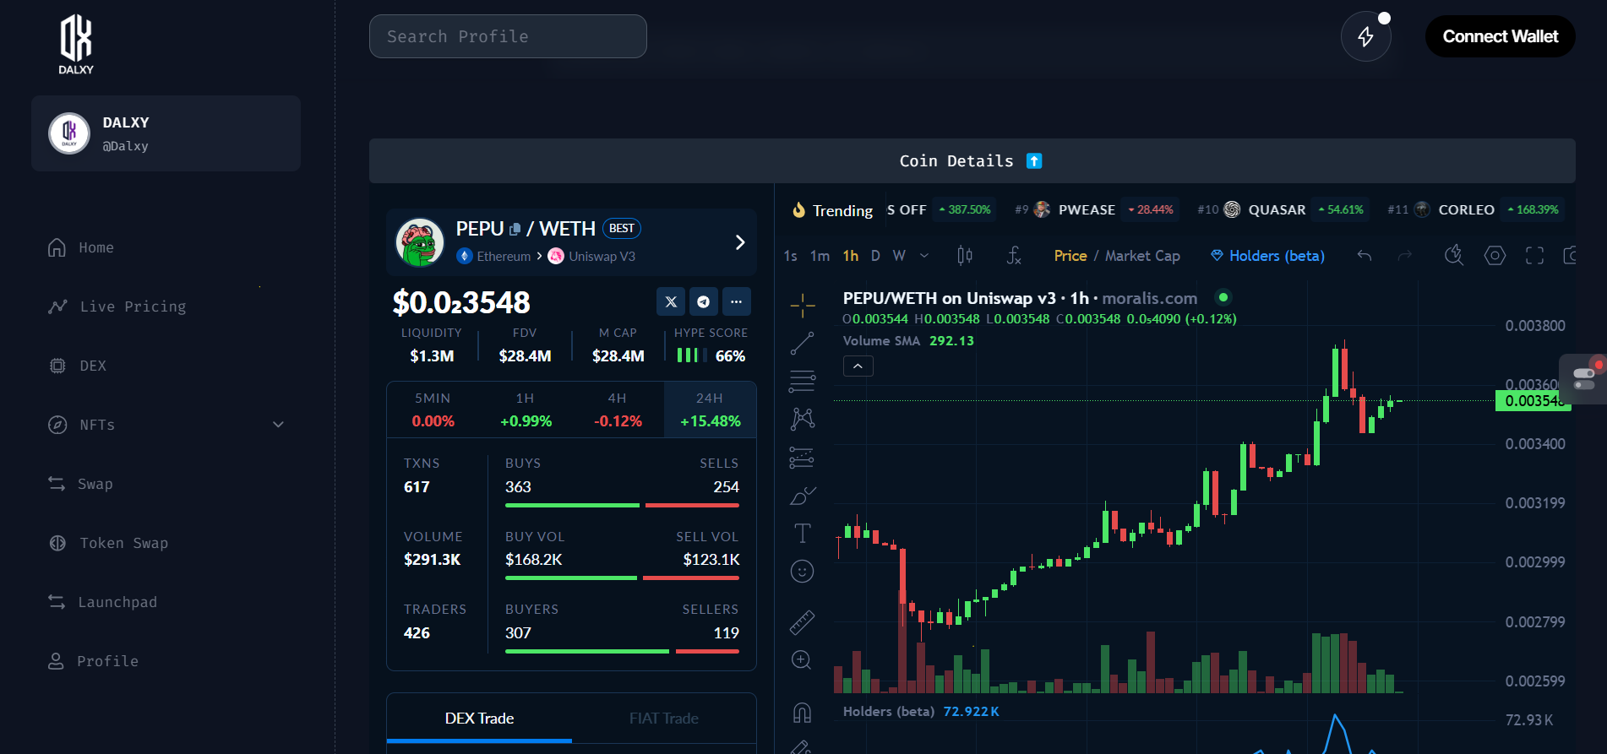Switch chart to Market Cap view
Viewport: 1607px width, 754px height.
point(1142,256)
